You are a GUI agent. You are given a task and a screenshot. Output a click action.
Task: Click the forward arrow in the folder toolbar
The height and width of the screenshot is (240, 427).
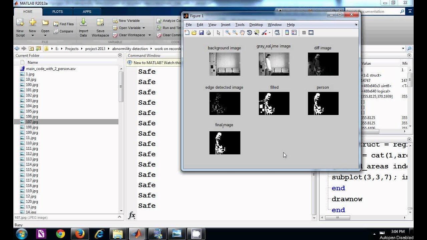click(24, 48)
